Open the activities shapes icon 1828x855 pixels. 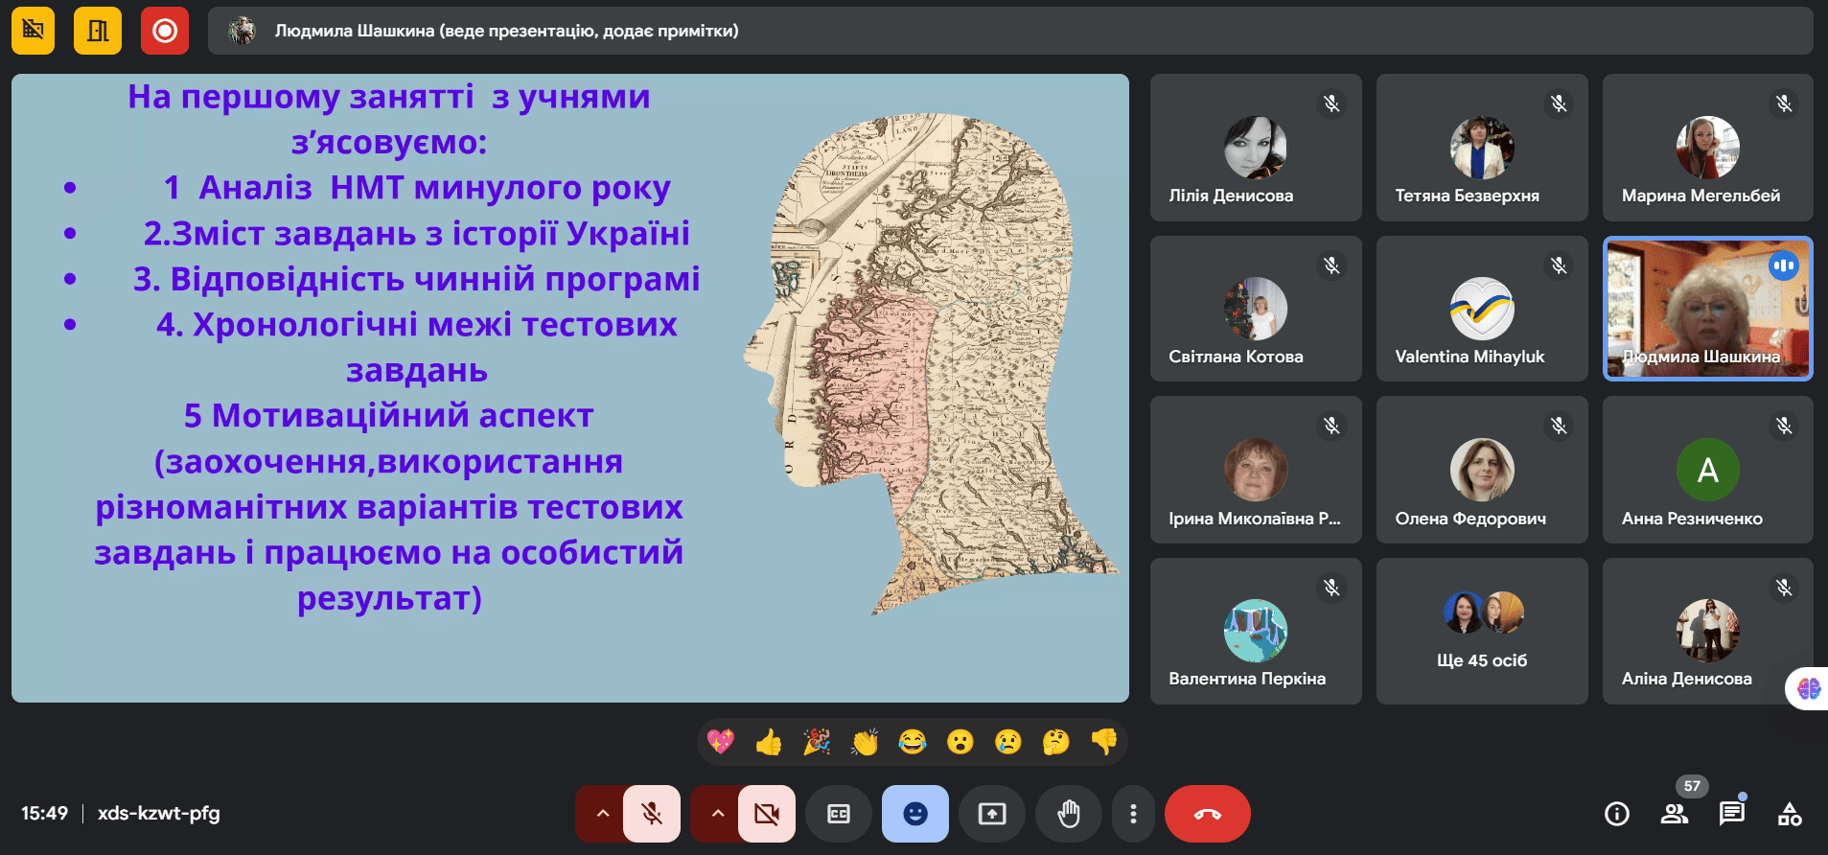tap(1789, 814)
